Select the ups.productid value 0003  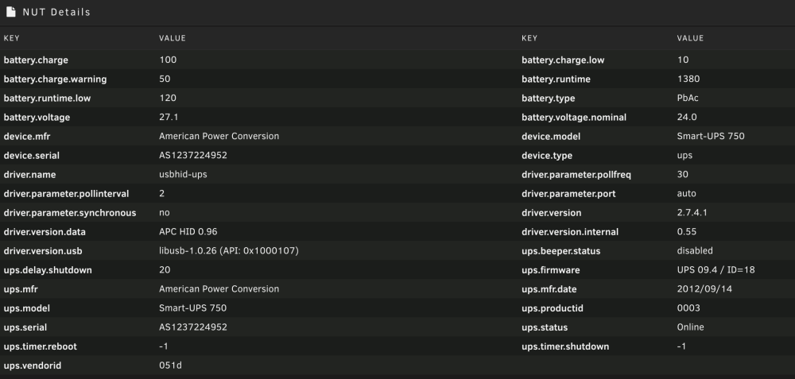[688, 308]
